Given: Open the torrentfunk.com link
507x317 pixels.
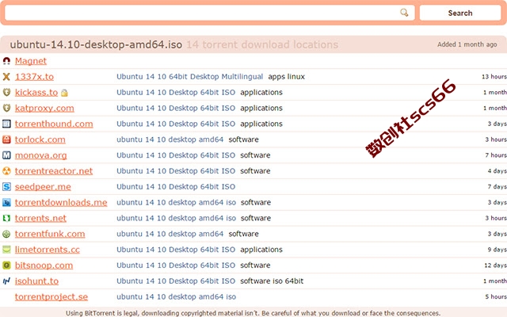Looking at the screenshot, I should [50, 234].
